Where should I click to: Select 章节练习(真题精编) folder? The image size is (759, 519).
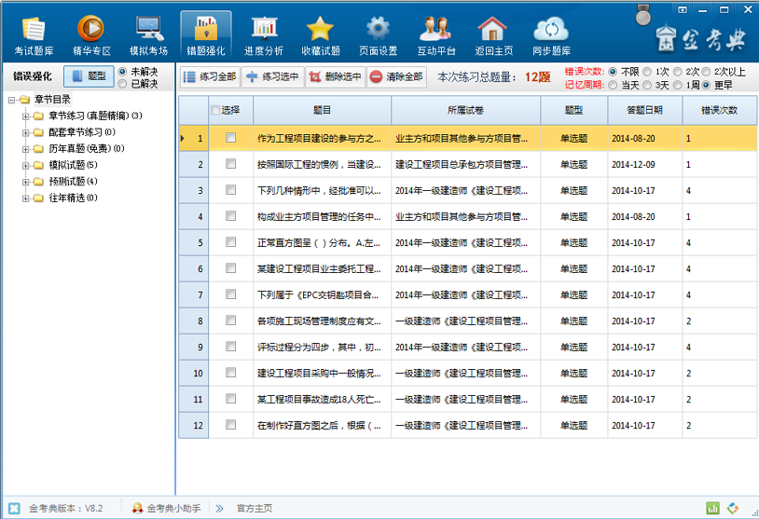(88, 116)
